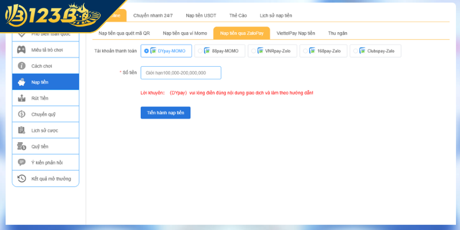Click the speech bubble icon for Ý kiến phản hồi
Viewport: 460px width, 230px height.
click(x=22, y=163)
